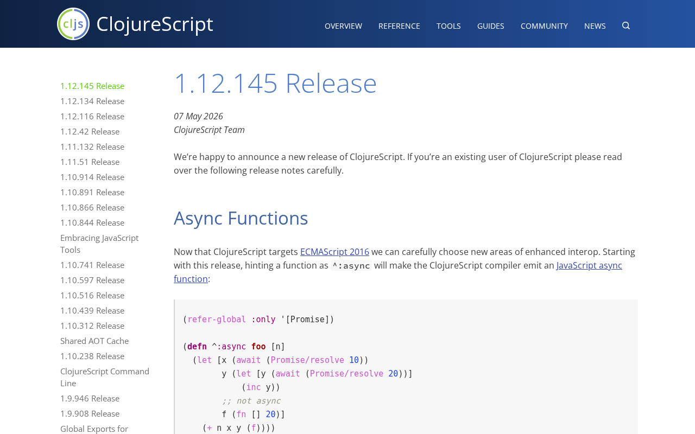View 1.9.946 Release news
Viewport: 695px width, 434px height.
[x=90, y=398]
